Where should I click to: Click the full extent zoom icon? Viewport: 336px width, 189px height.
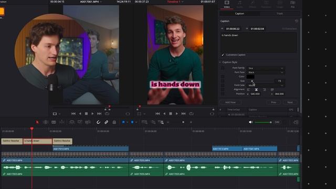(144, 122)
